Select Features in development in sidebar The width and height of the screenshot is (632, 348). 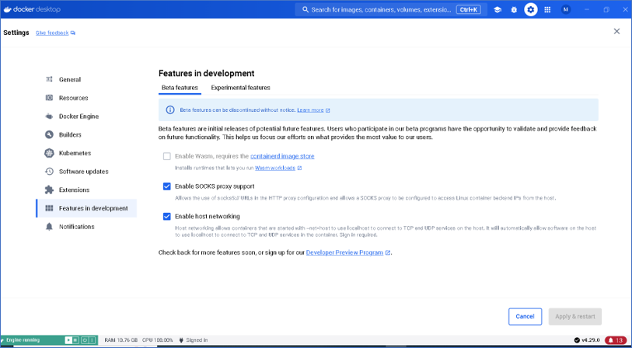tap(86, 208)
